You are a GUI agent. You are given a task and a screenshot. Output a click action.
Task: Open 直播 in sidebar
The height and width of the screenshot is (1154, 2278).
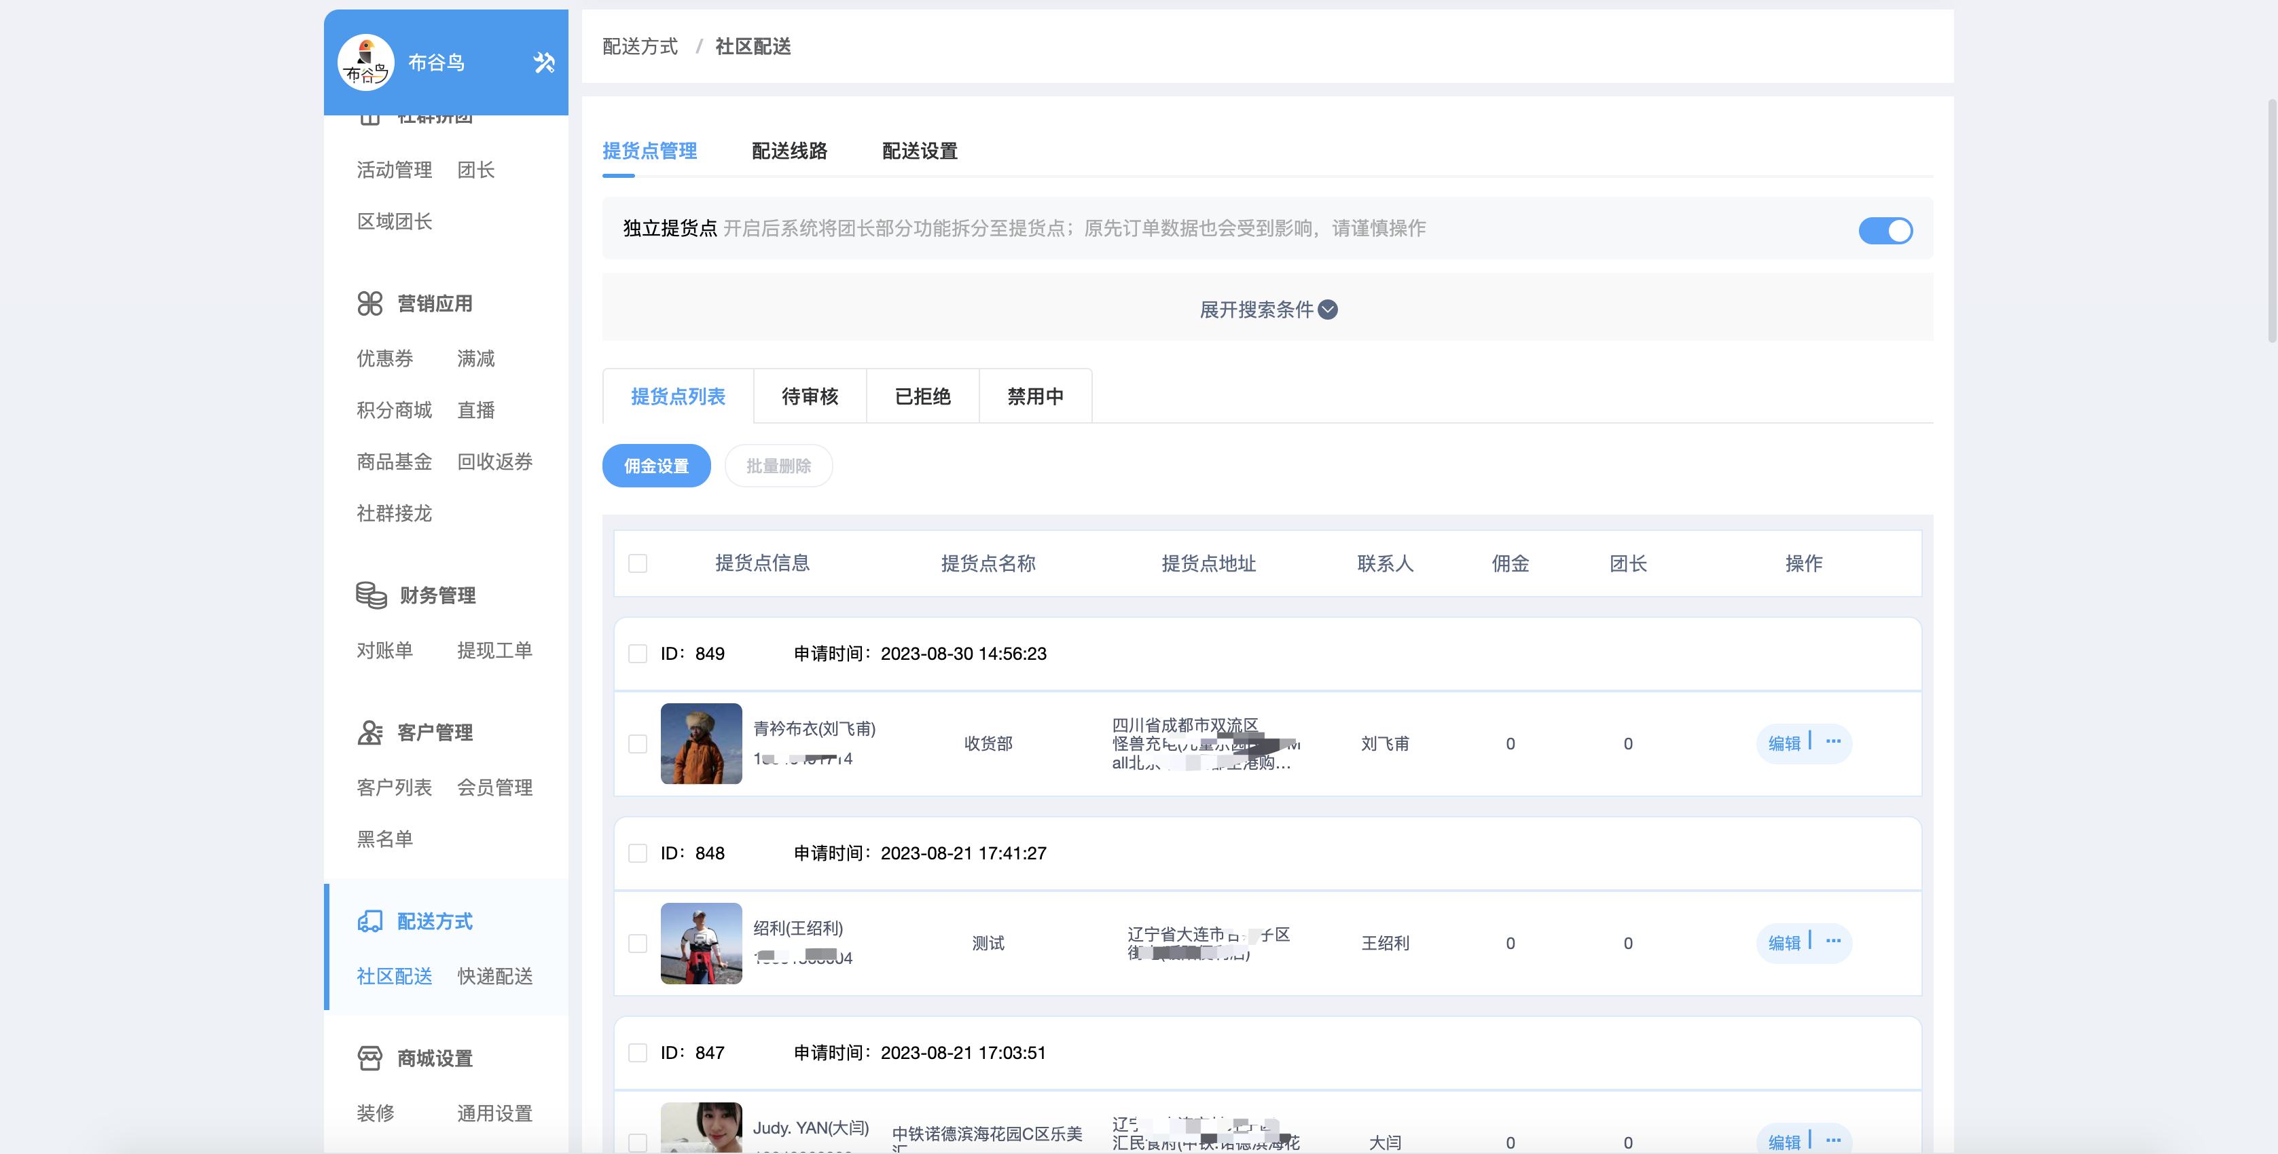(475, 410)
